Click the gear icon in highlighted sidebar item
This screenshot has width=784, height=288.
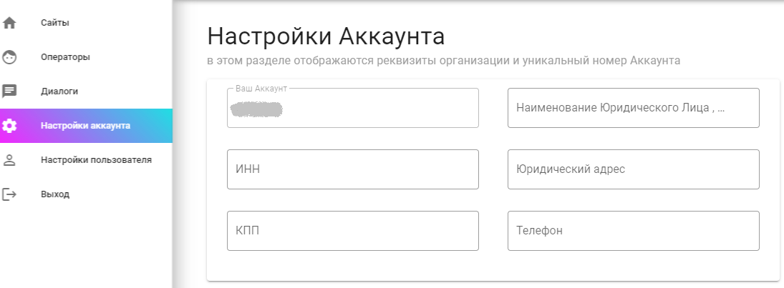(x=9, y=126)
